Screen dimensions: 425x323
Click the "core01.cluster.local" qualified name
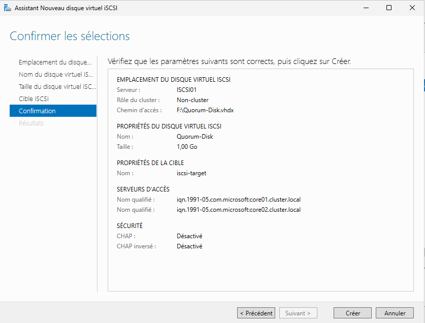point(238,199)
